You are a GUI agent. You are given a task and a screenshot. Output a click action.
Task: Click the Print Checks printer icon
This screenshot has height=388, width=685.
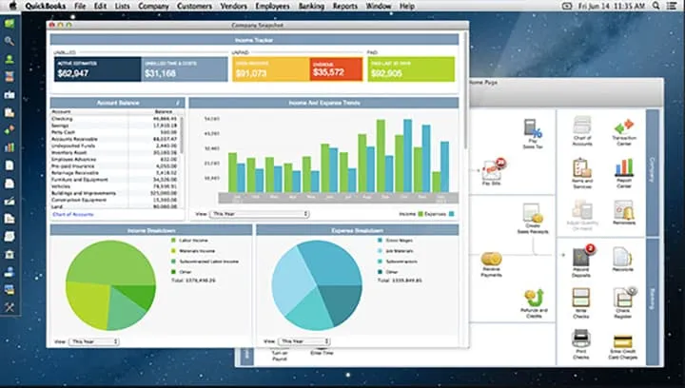(x=581, y=338)
